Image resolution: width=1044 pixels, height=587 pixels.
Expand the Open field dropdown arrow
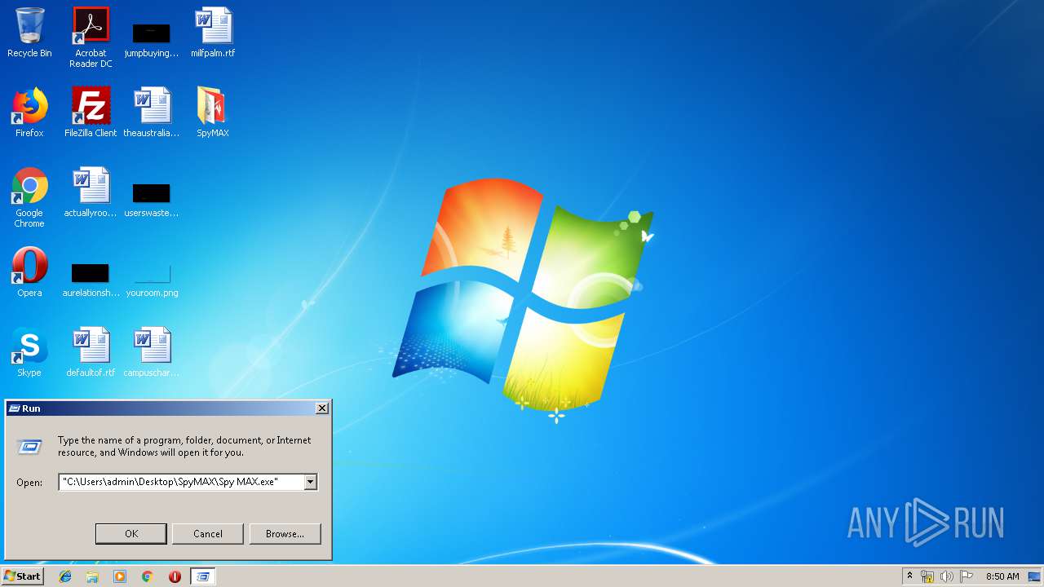click(310, 482)
